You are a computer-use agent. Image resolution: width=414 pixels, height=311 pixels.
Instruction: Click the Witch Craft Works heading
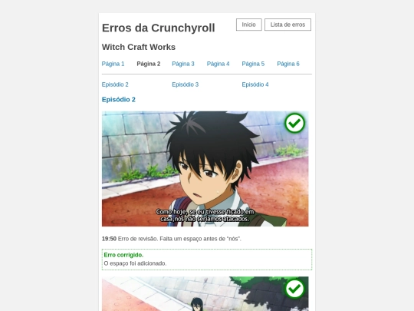click(139, 47)
